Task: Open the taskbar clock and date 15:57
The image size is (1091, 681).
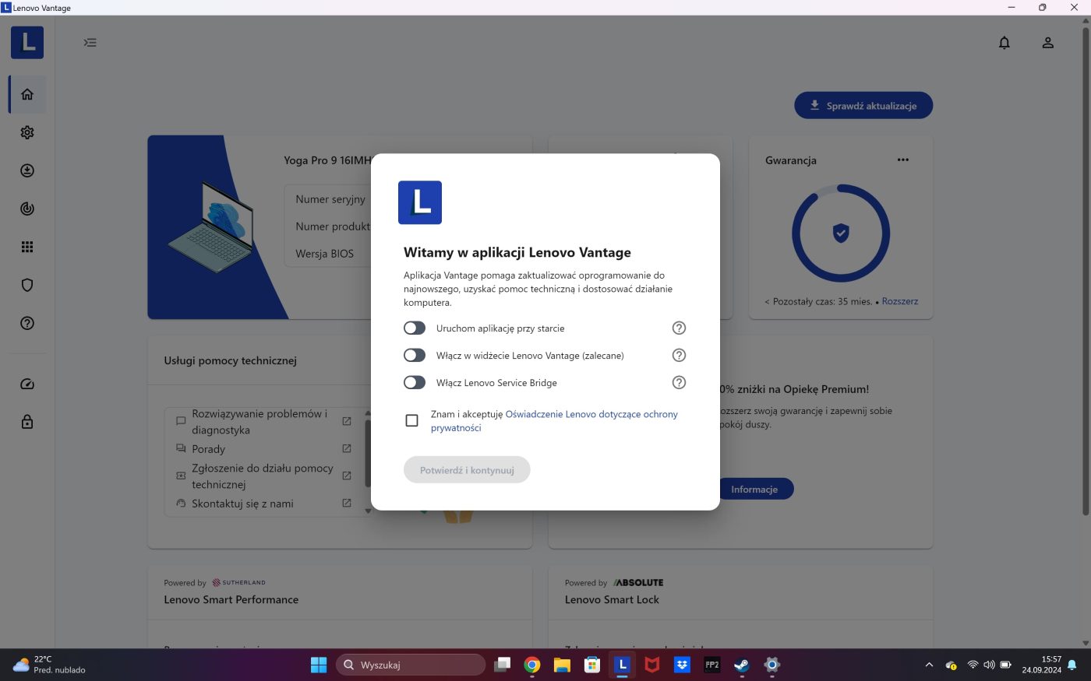Action: [1042, 665]
